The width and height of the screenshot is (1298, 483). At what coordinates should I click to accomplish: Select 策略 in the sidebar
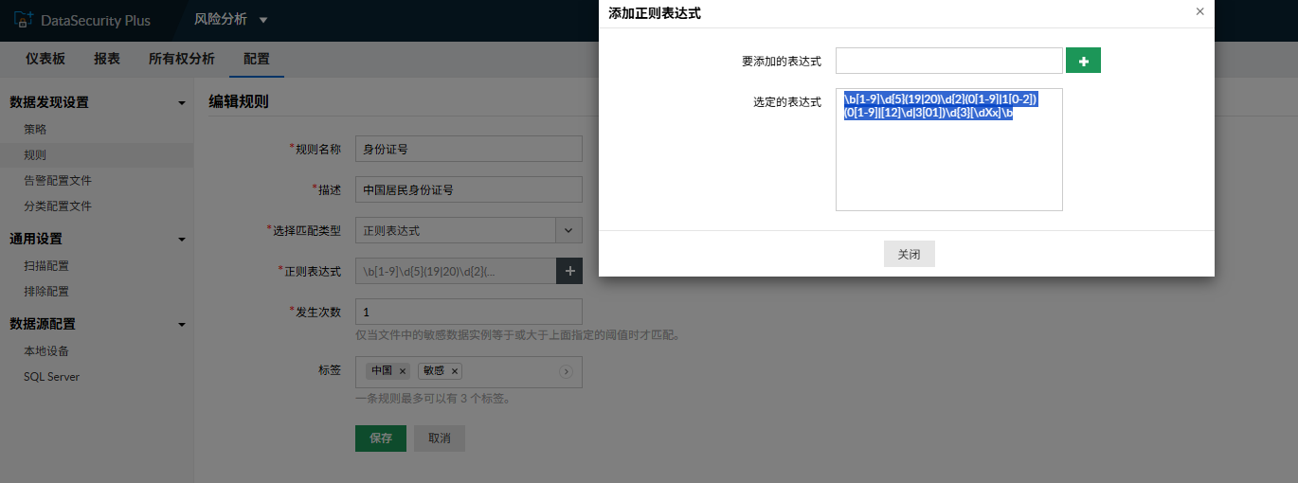[x=35, y=129]
